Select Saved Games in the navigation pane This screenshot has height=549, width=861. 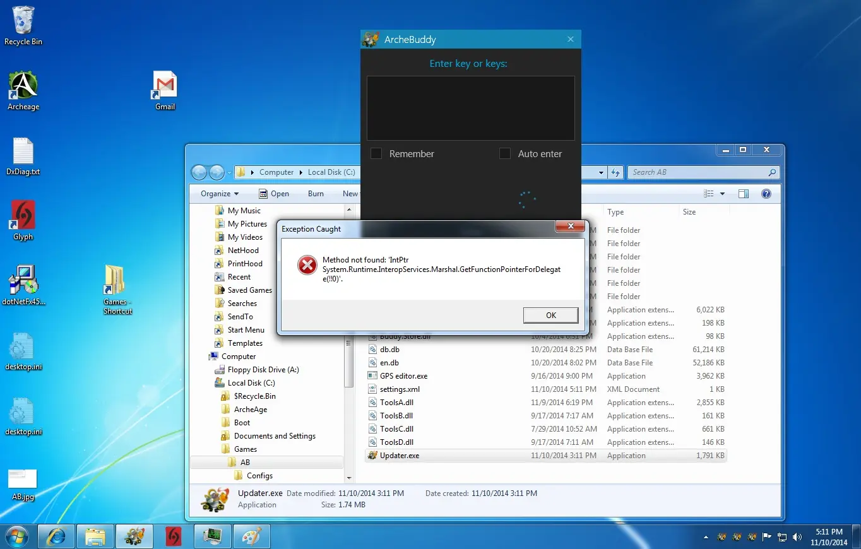click(250, 290)
